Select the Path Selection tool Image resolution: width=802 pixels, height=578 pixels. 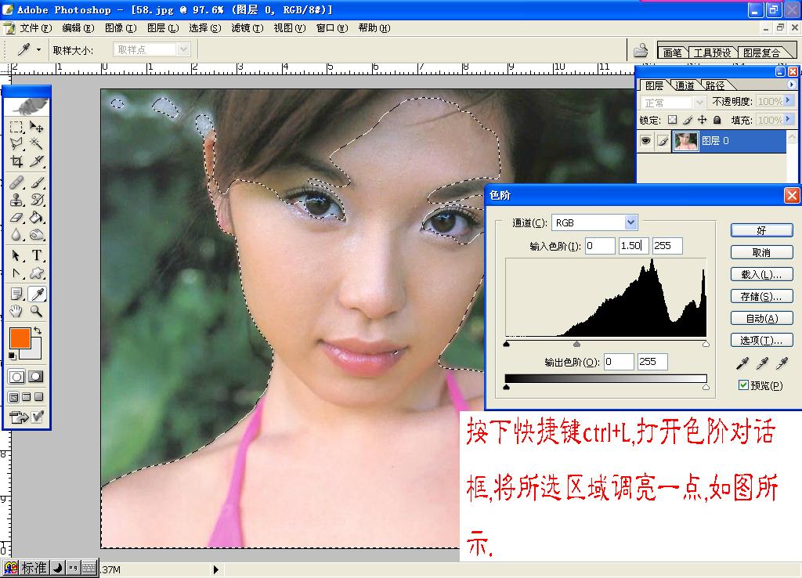coord(16,255)
